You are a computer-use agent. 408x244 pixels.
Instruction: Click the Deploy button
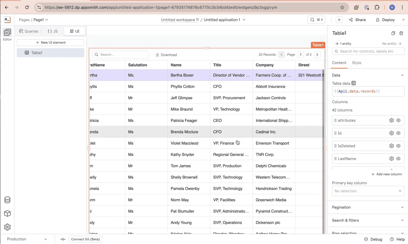click(385, 20)
